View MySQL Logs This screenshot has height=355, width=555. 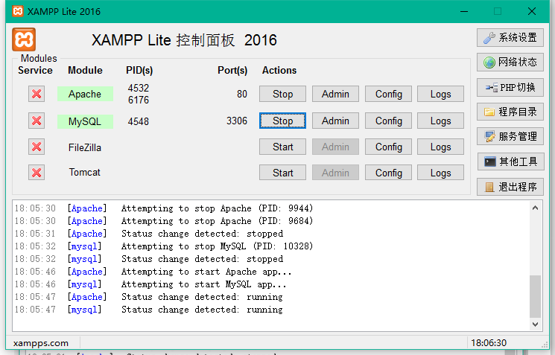(441, 121)
